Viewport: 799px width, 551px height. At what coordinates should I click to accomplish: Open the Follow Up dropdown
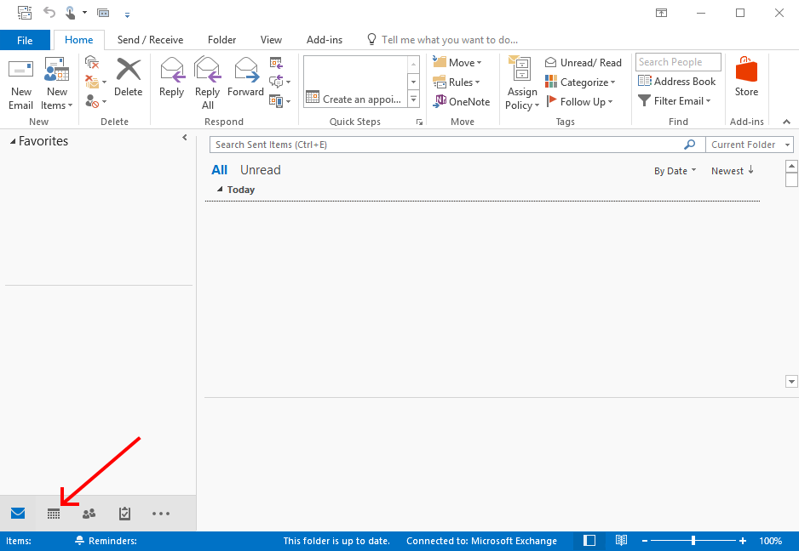click(x=581, y=101)
